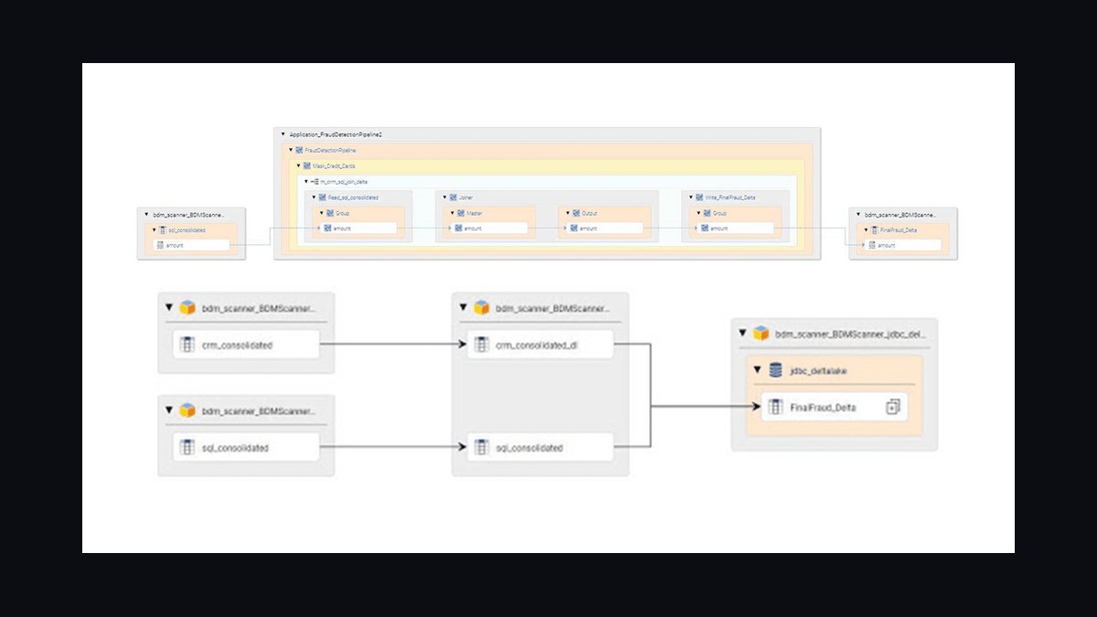Select amount port icon under Write_FinalFraud_Delta Group

pyautogui.click(x=705, y=228)
